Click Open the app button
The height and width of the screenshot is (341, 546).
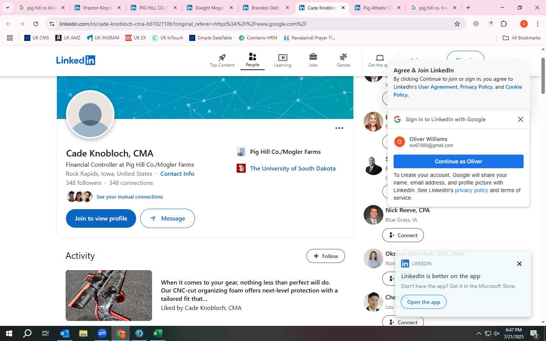click(x=424, y=302)
